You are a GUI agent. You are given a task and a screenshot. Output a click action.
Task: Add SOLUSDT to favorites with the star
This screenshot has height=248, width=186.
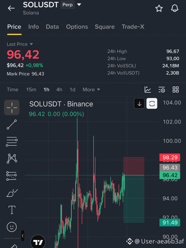[159, 8]
